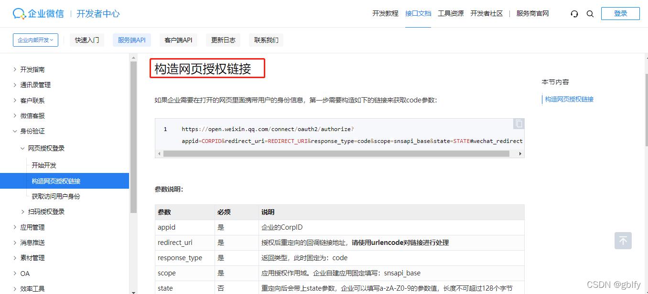The height and width of the screenshot is (294, 648).
Task: Switch to the 更新日志 tab
Action: [223, 40]
